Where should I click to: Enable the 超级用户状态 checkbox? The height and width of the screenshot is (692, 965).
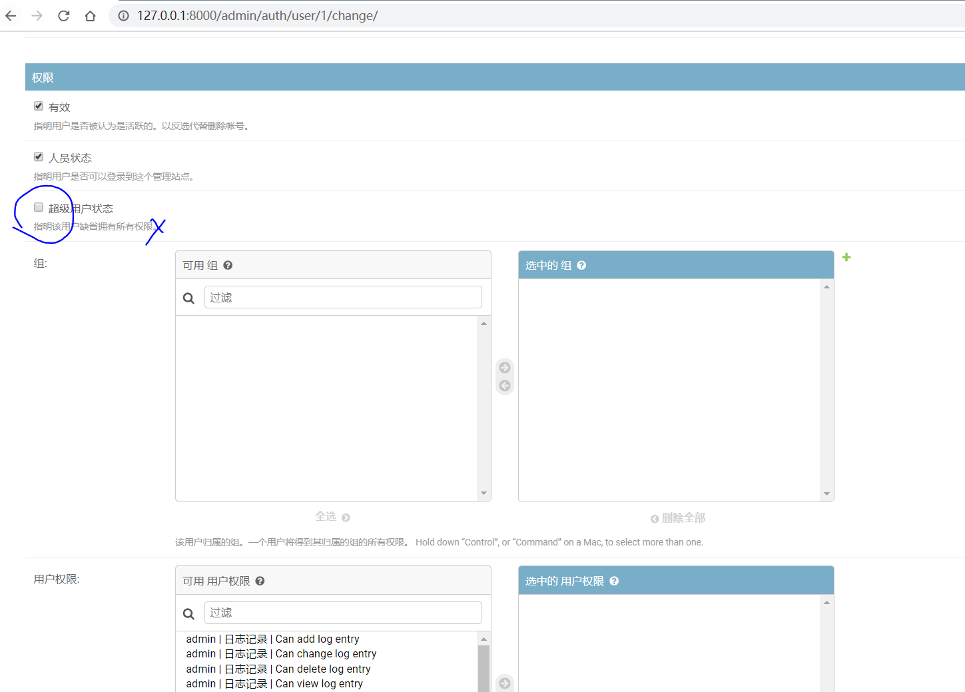[39, 208]
